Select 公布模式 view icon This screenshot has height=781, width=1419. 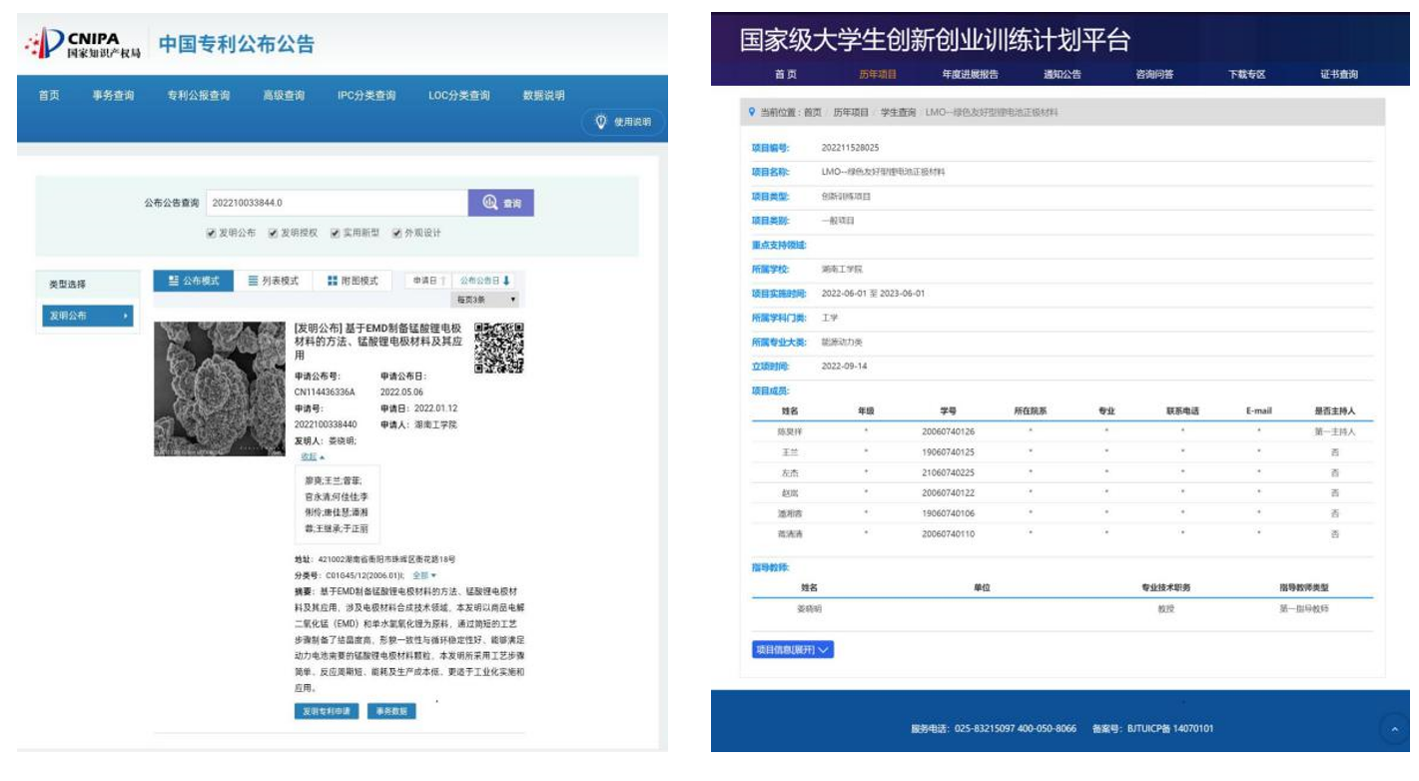point(174,282)
